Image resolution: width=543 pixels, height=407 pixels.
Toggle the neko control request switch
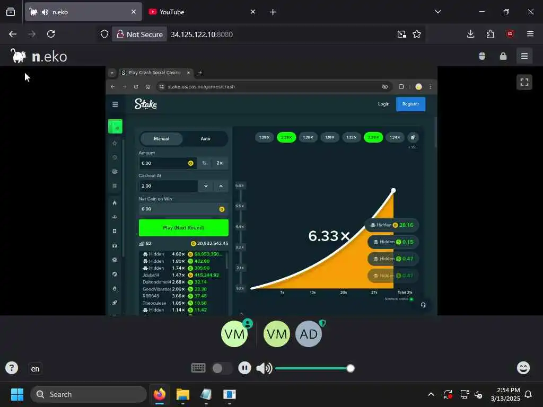222,368
